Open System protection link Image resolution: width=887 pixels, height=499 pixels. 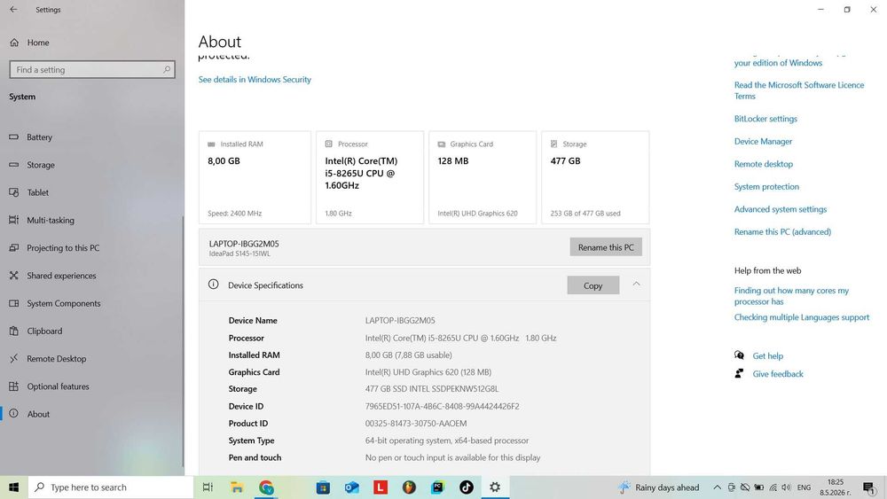click(766, 186)
